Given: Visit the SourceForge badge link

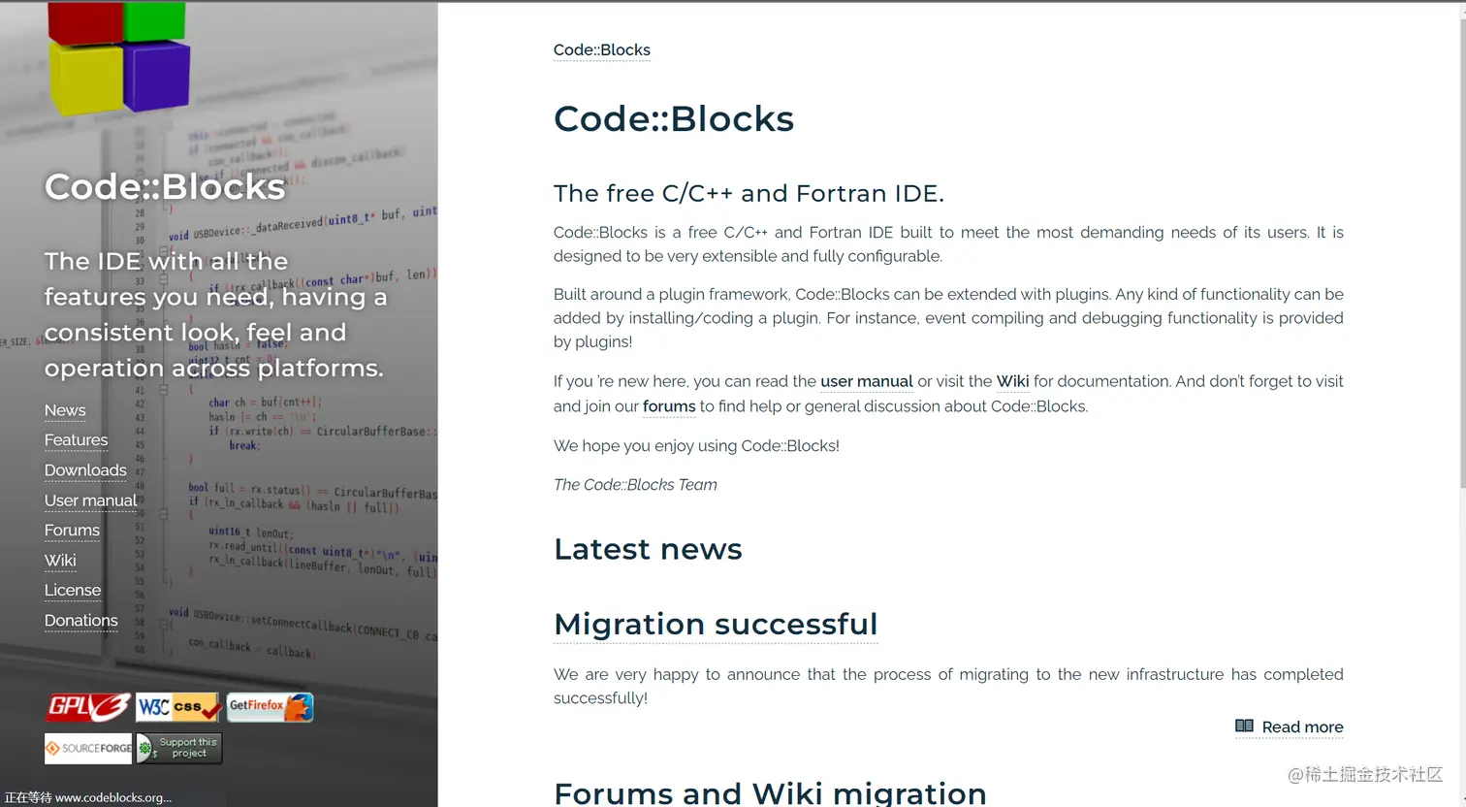Looking at the screenshot, I should tap(88, 748).
